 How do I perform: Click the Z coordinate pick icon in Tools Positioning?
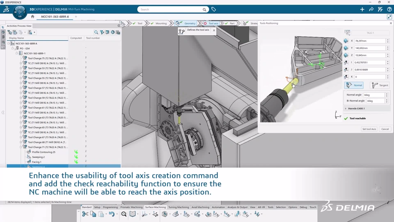click(346, 55)
